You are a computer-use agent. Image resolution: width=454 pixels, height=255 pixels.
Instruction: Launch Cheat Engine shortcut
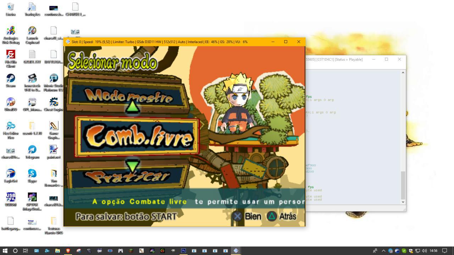(54, 104)
